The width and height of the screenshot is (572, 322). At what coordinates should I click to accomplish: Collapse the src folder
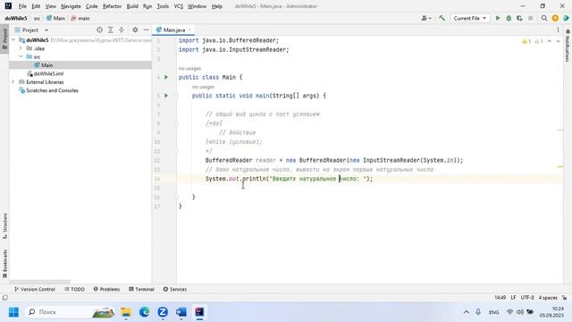click(21, 56)
